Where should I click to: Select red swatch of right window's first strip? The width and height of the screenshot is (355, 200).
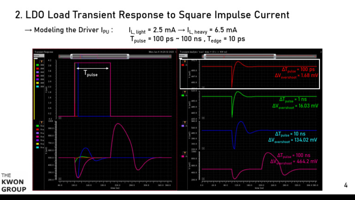183,65
